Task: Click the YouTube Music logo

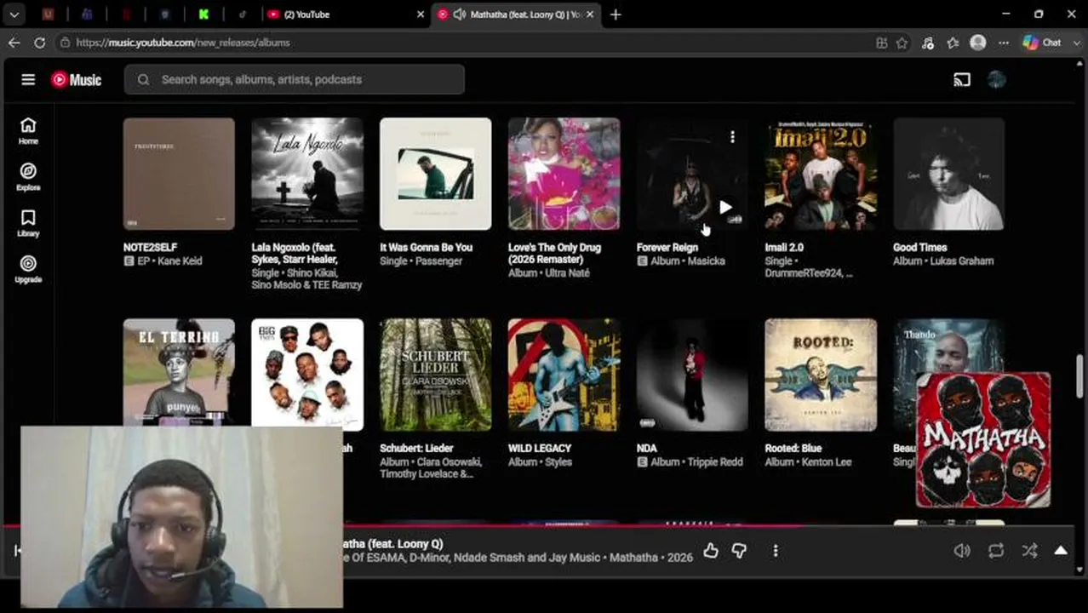Action: coord(76,79)
